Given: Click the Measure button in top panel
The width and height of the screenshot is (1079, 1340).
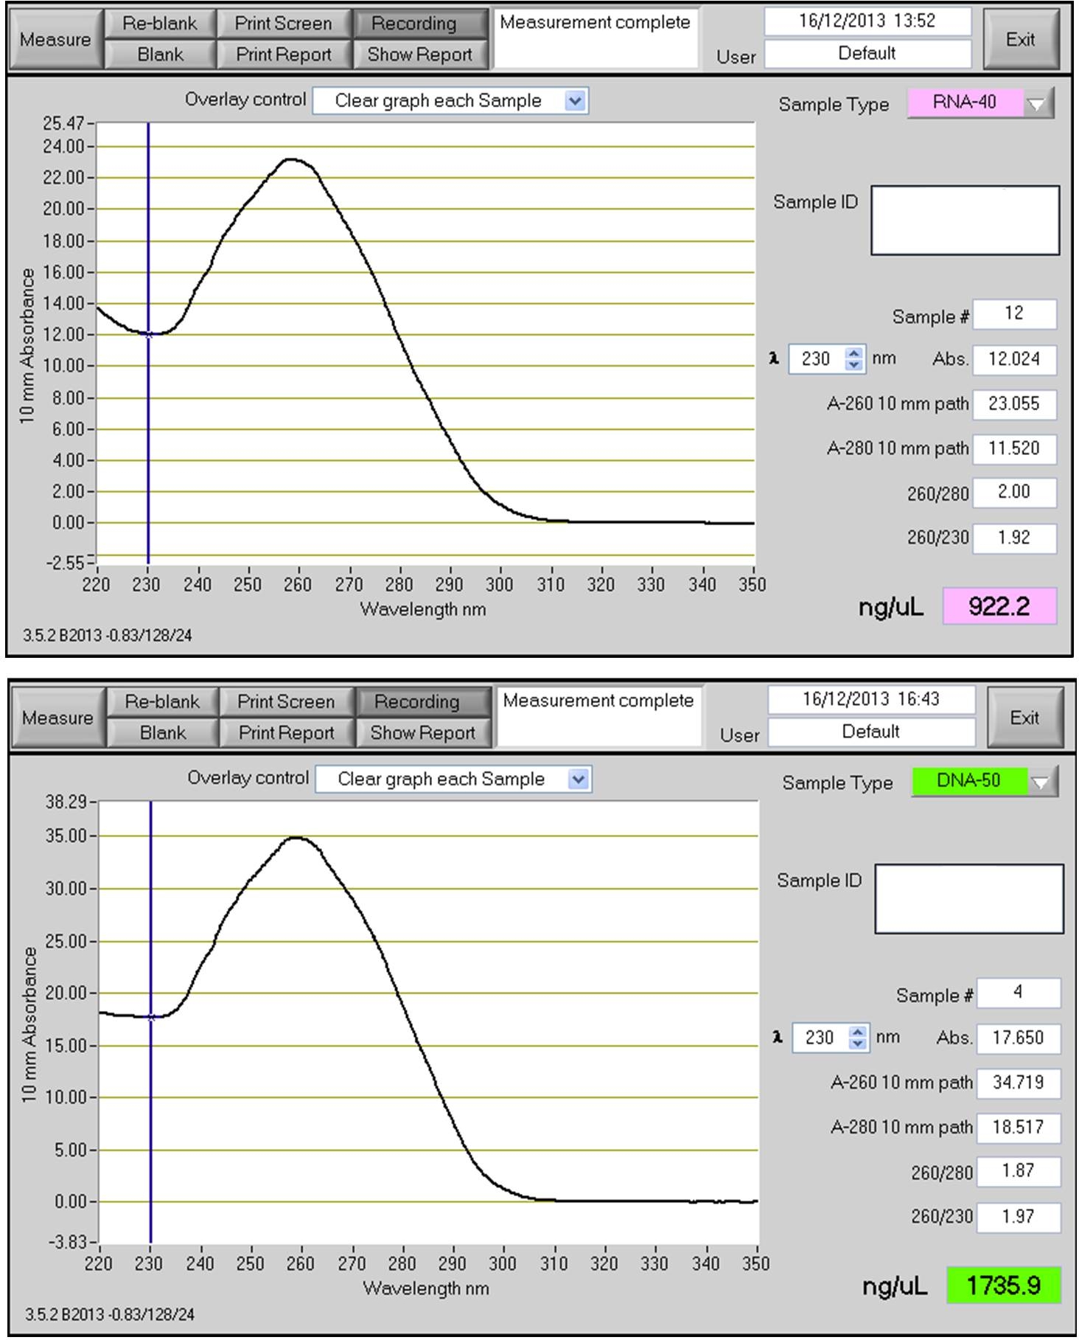Looking at the screenshot, I should (x=55, y=39).
